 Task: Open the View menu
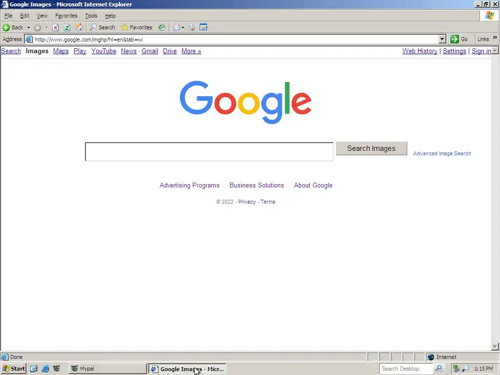point(42,16)
